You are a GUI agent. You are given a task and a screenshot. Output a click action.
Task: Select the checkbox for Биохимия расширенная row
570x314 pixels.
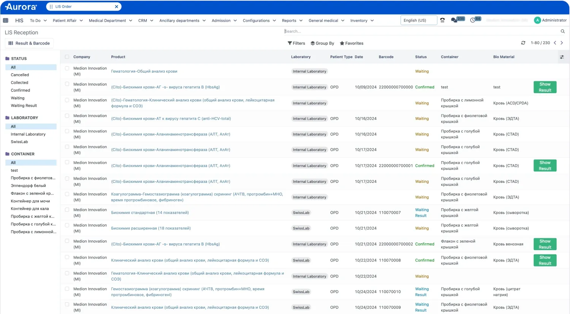tap(67, 225)
